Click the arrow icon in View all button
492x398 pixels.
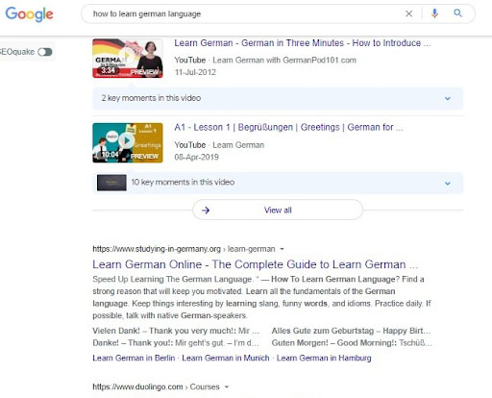206,211
